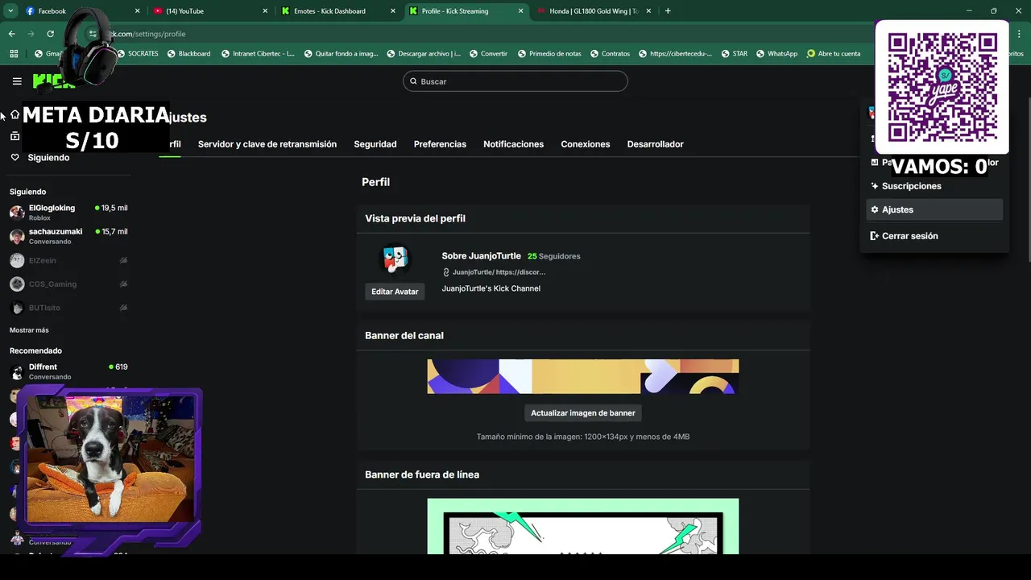
Task: Click the JuanjoTurtle discord link text
Action: coord(499,272)
